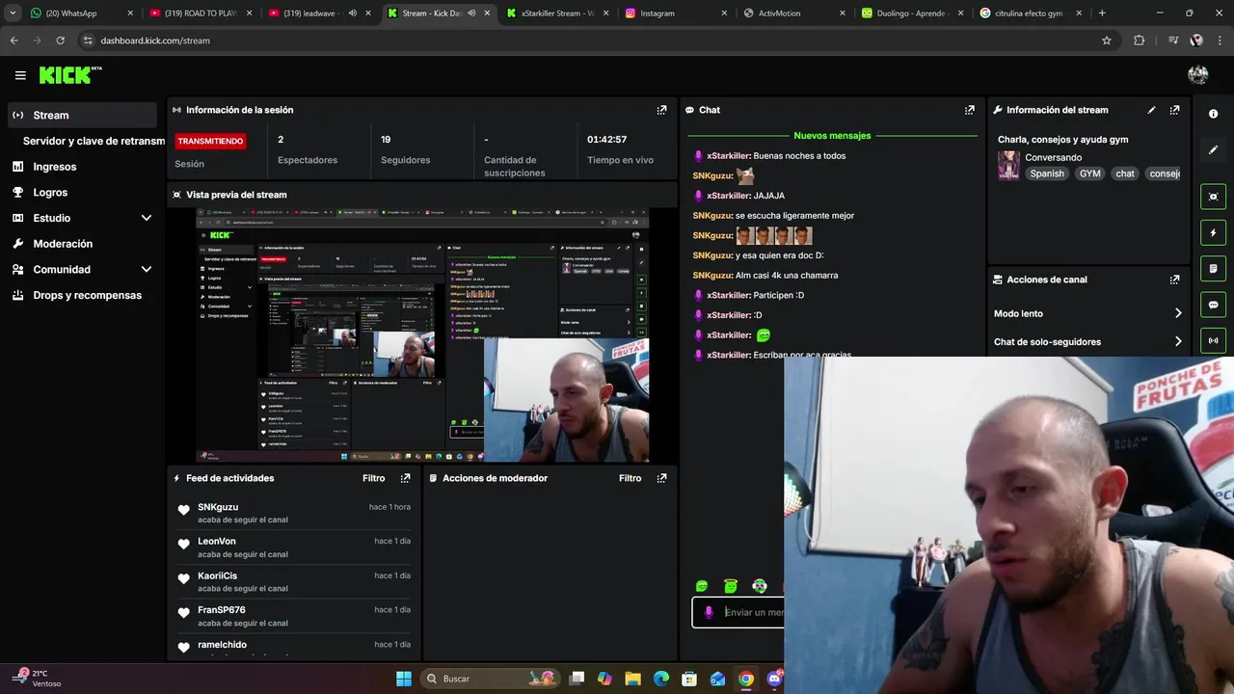Switch to the Duolingo browser tab

click(914, 13)
